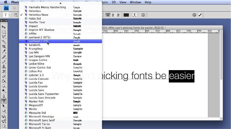Select the Blur tool

(x=4, y=86)
